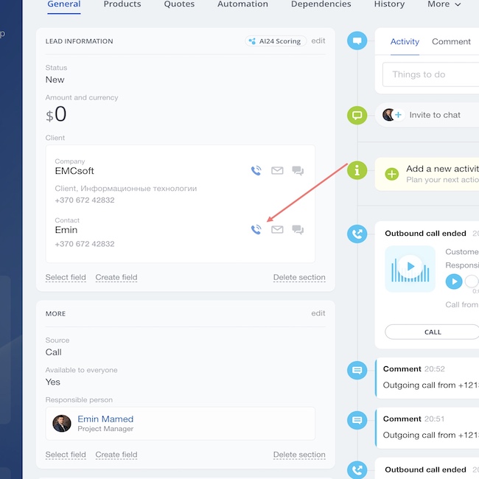Click the Things to do input field
Image resolution: width=479 pixels, height=479 pixels.
(x=430, y=74)
